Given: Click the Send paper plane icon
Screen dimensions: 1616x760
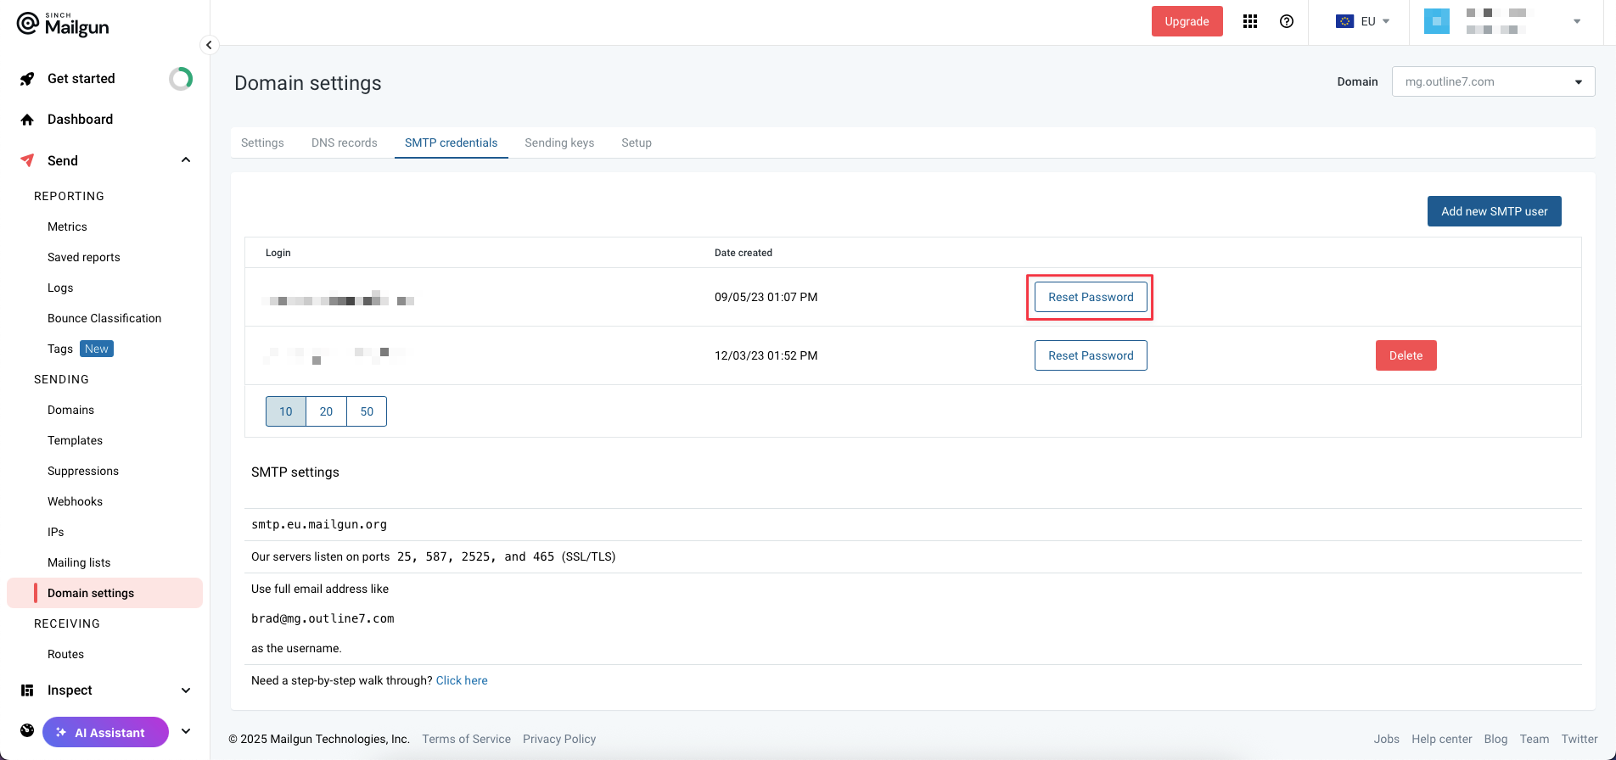Looking at the screenshot, I should click(27, 160).
